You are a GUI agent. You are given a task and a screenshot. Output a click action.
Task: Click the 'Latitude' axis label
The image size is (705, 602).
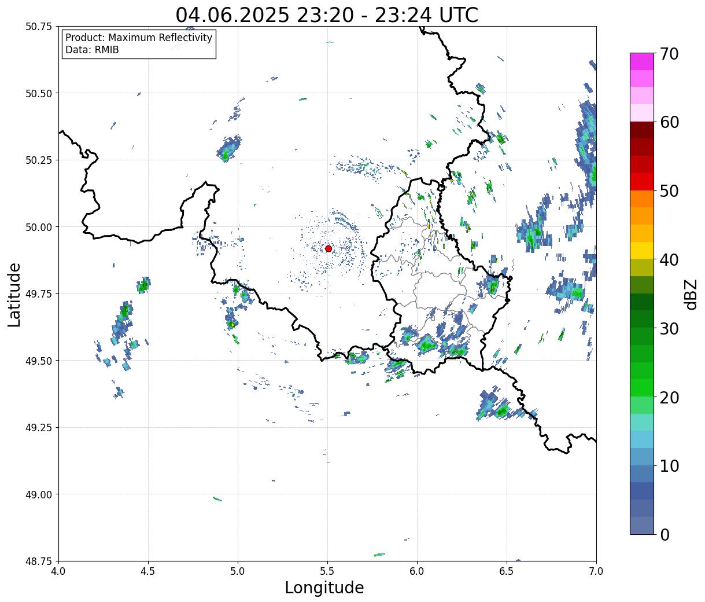click(x=14, y=295)
